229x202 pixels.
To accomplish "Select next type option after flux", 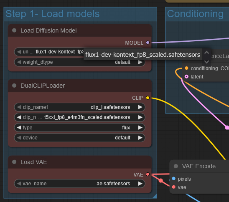I will click(140, 128).
